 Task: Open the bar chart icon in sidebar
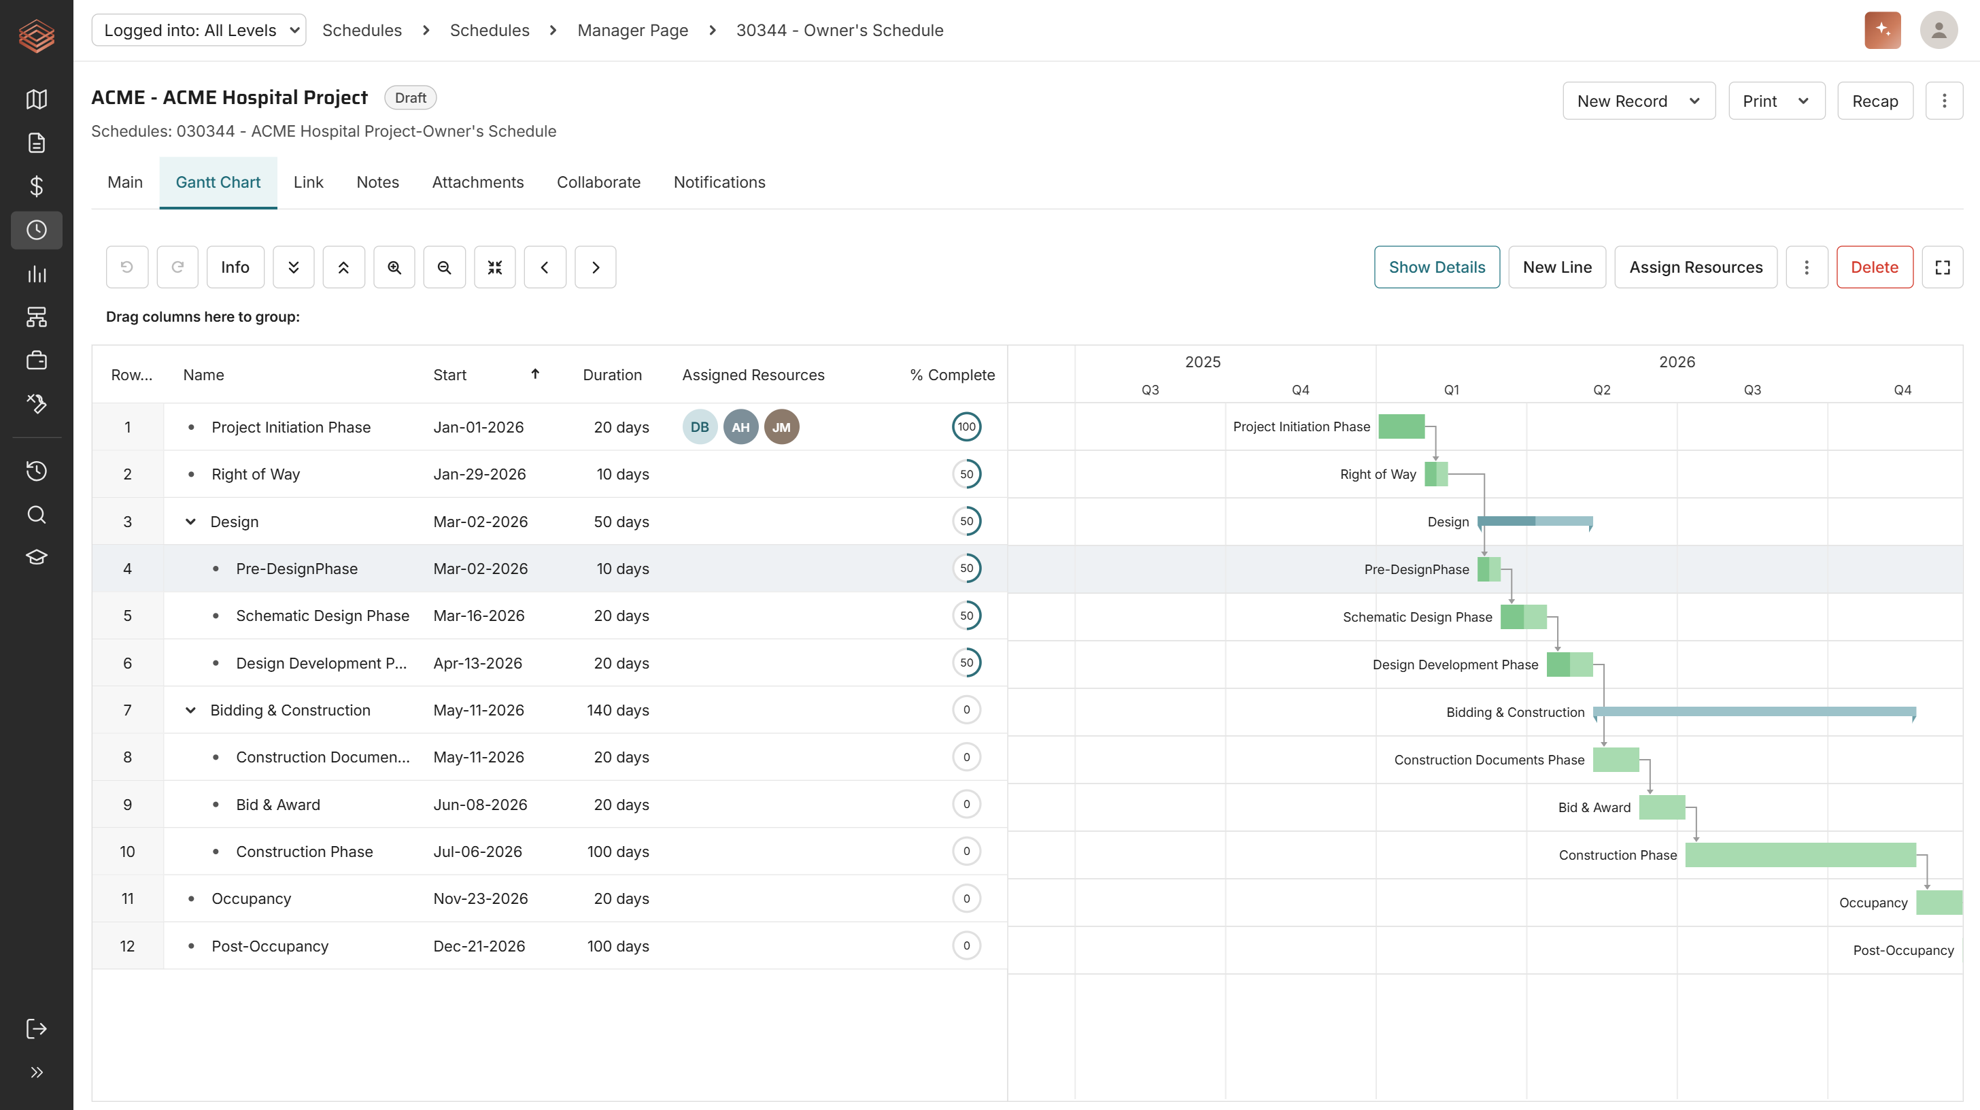(x=36, y=273)
